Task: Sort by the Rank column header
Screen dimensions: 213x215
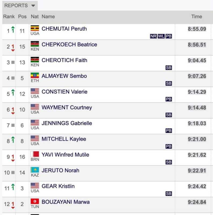Action: pos(9,17)
